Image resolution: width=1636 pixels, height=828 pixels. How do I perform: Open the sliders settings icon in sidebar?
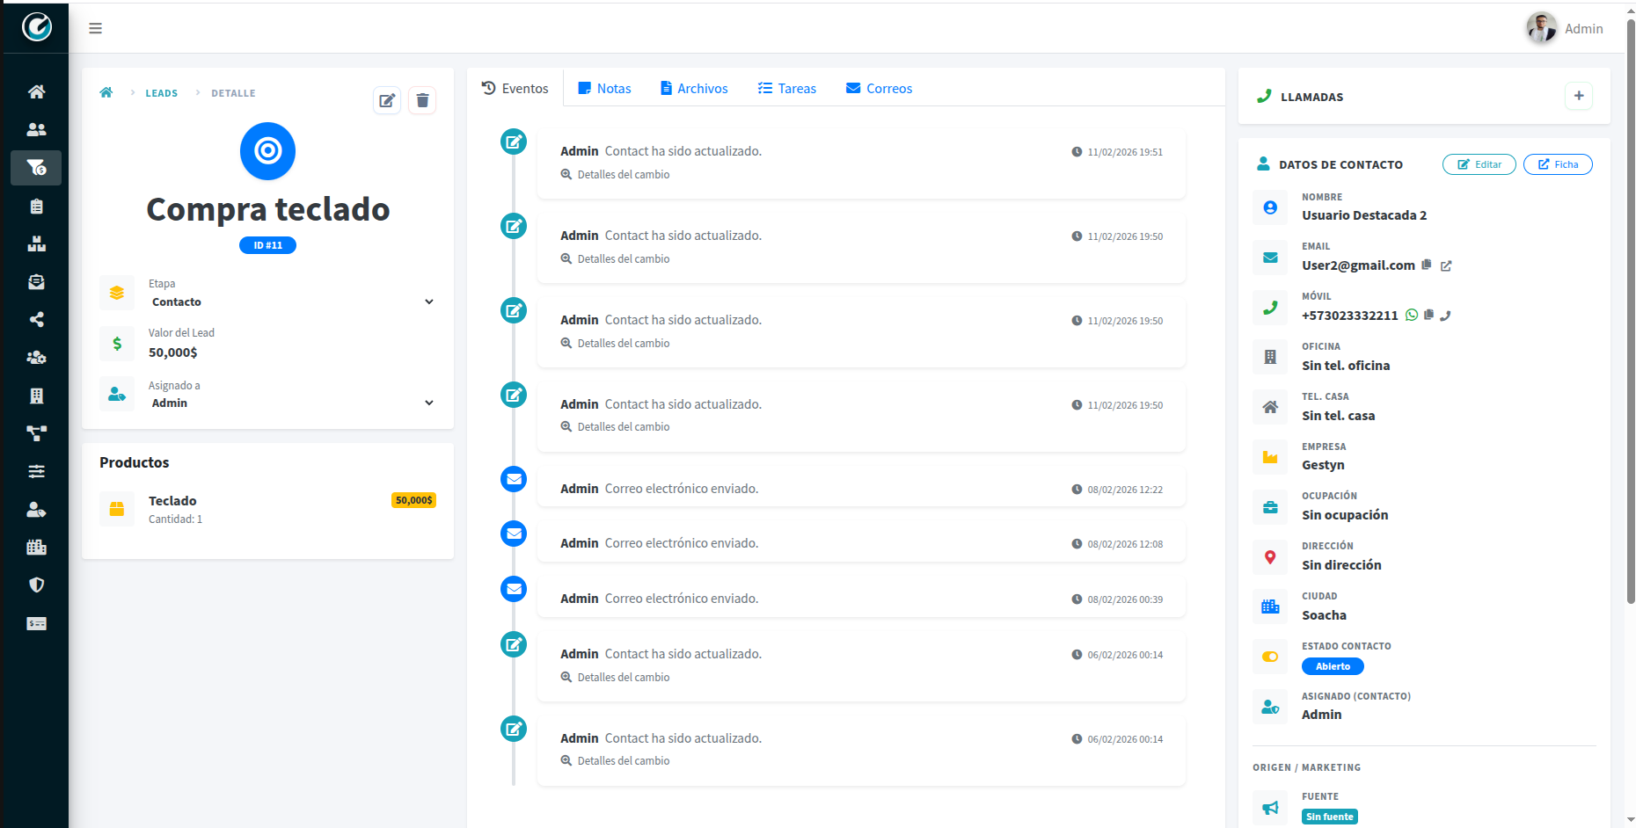(x=36, y=471)
